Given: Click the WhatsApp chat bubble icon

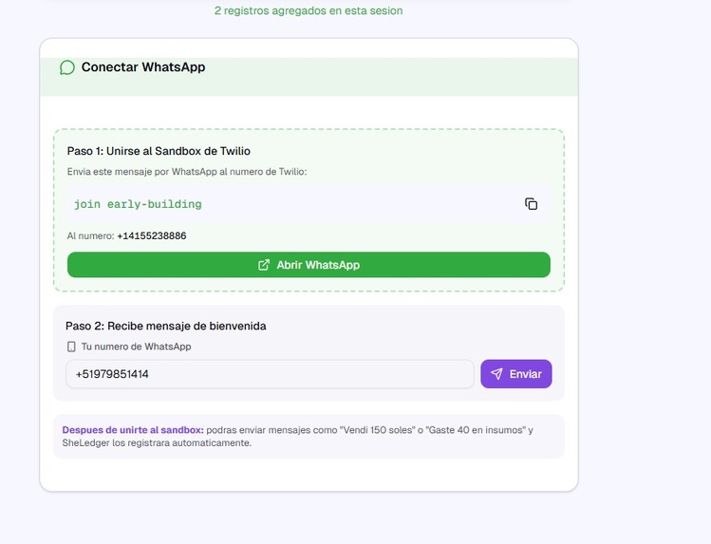Looking at the screenshot, I should [x=67, y=67].
